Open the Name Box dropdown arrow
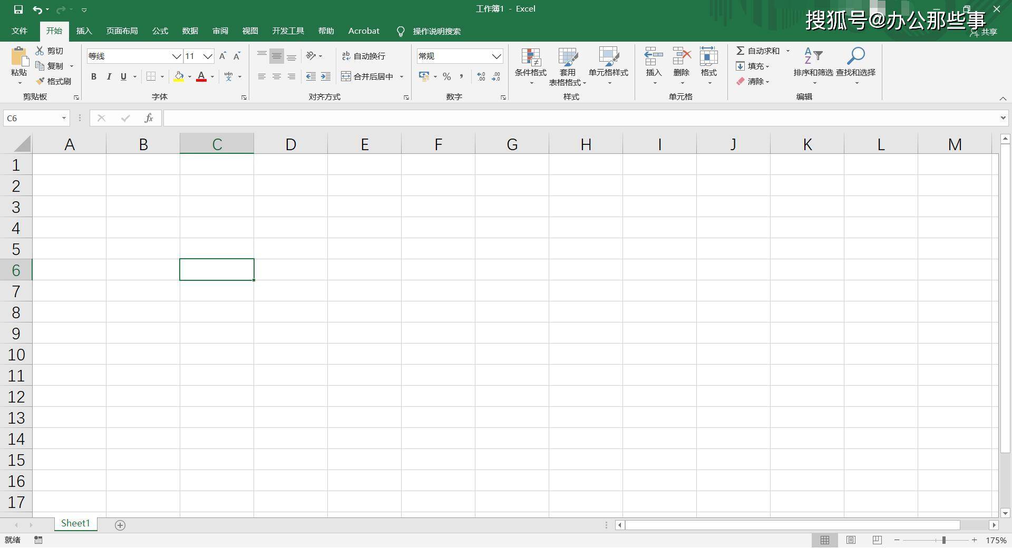The height and width of the screenshot is (548, 1012). (64, 118)
